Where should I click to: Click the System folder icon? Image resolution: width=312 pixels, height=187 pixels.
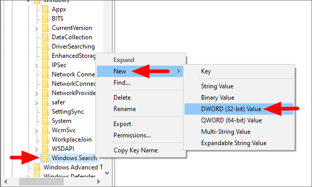tap(46, 121)
